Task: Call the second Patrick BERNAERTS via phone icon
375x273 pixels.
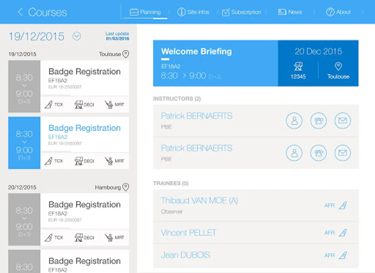Action: (x=318, y=153)
